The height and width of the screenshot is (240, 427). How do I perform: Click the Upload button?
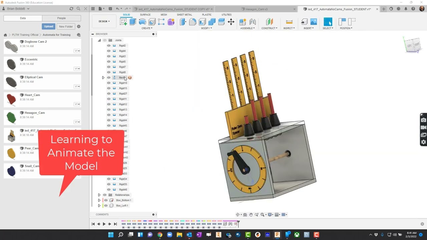[x=48, y=26]
